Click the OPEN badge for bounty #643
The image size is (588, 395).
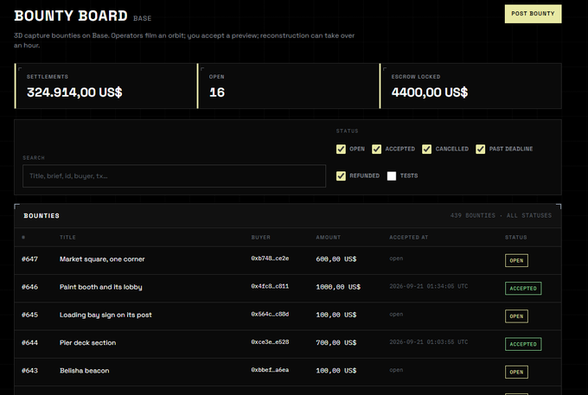click(x=516, y=373)
